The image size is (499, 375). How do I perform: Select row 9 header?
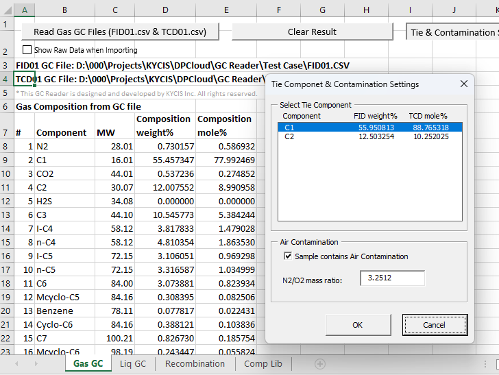point(5,160)
